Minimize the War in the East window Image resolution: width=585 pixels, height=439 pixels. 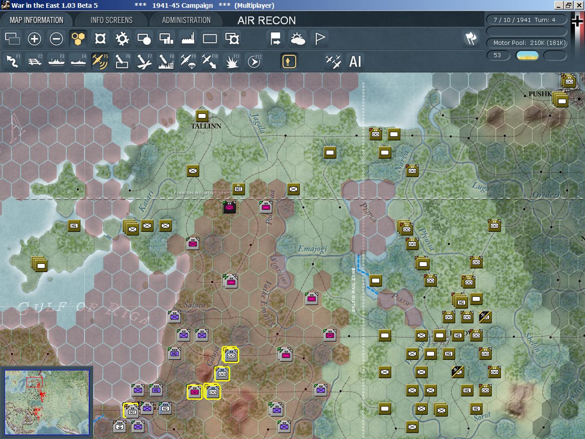coord(558,5)
